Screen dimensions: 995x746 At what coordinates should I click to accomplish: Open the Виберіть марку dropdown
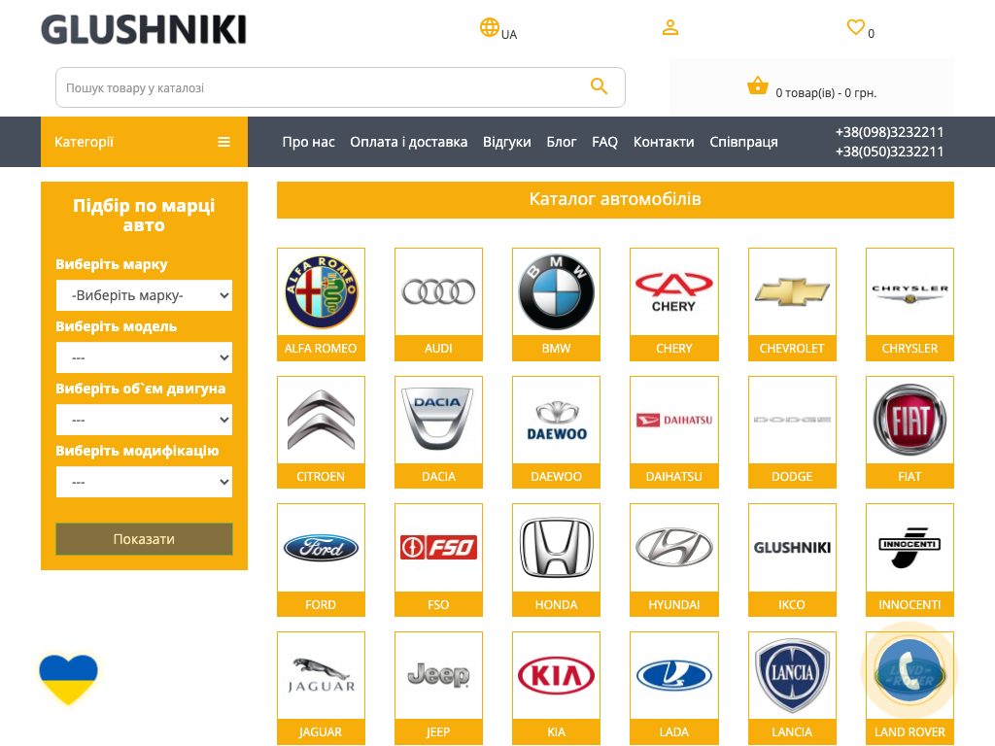click(144, 295)
